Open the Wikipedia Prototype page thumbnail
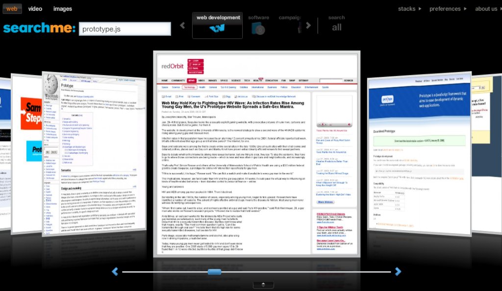The width and height of the screenshot is (502, 291). click(x=95, y=153)
